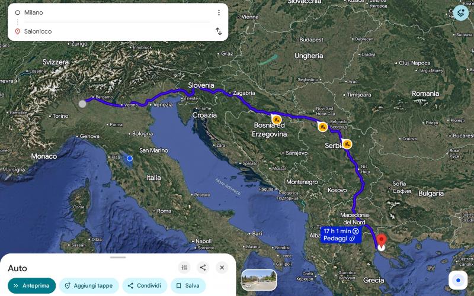Tap roadworks warning icon west of Belgrado
The image size is (474, 296).
point(322,127)
